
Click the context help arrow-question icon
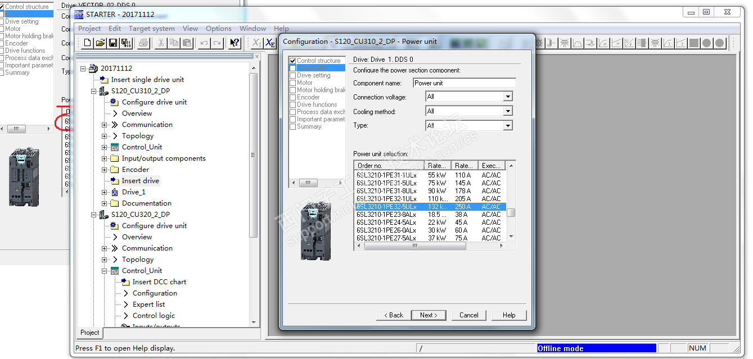[x=235, y=43]
